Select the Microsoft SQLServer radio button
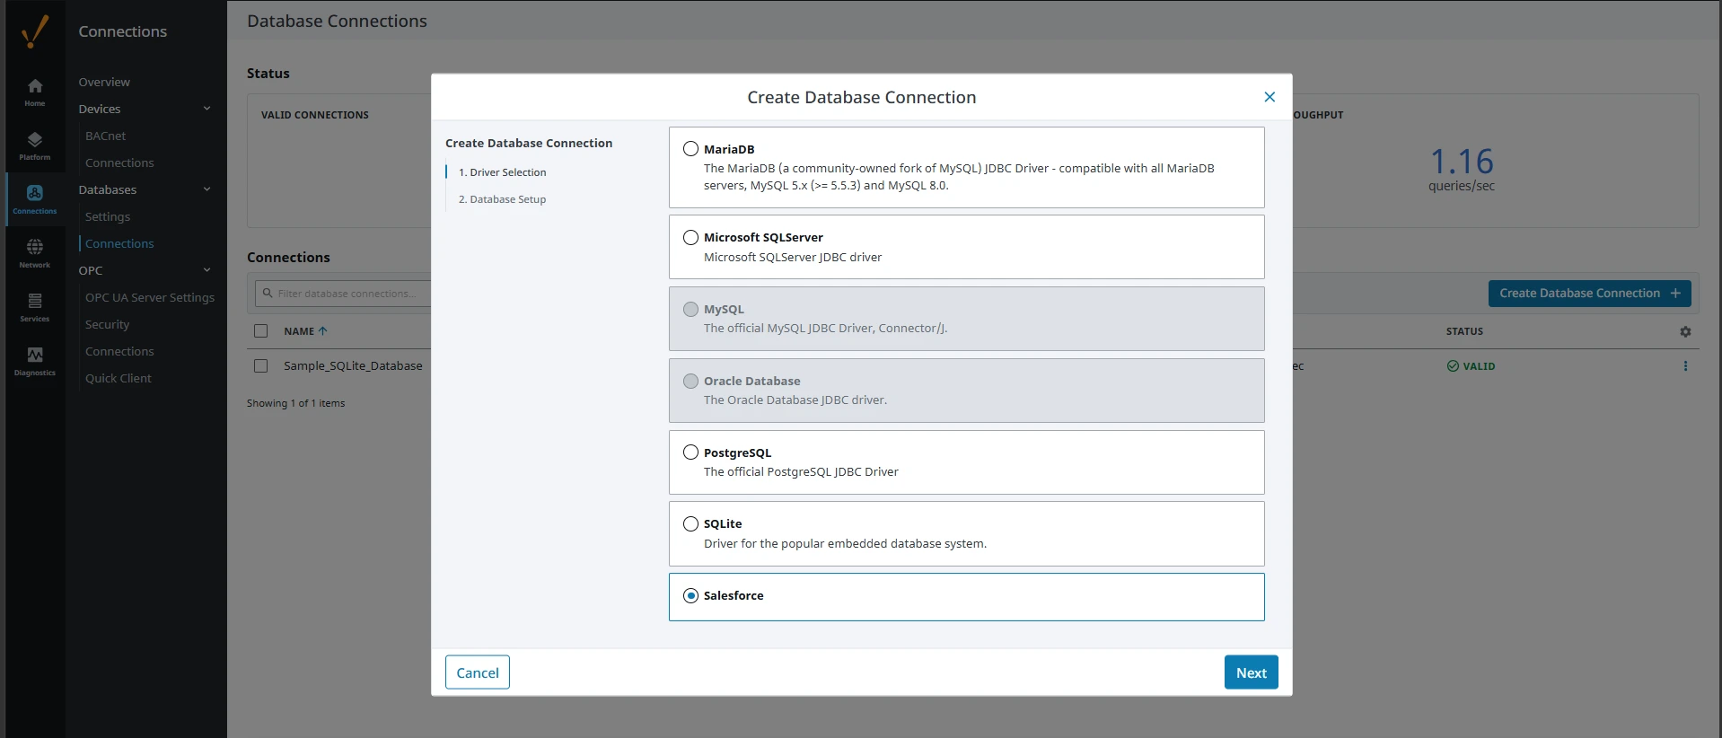Image resolution: width=1722 pixels, height=738 pixels. click(690, 238)
